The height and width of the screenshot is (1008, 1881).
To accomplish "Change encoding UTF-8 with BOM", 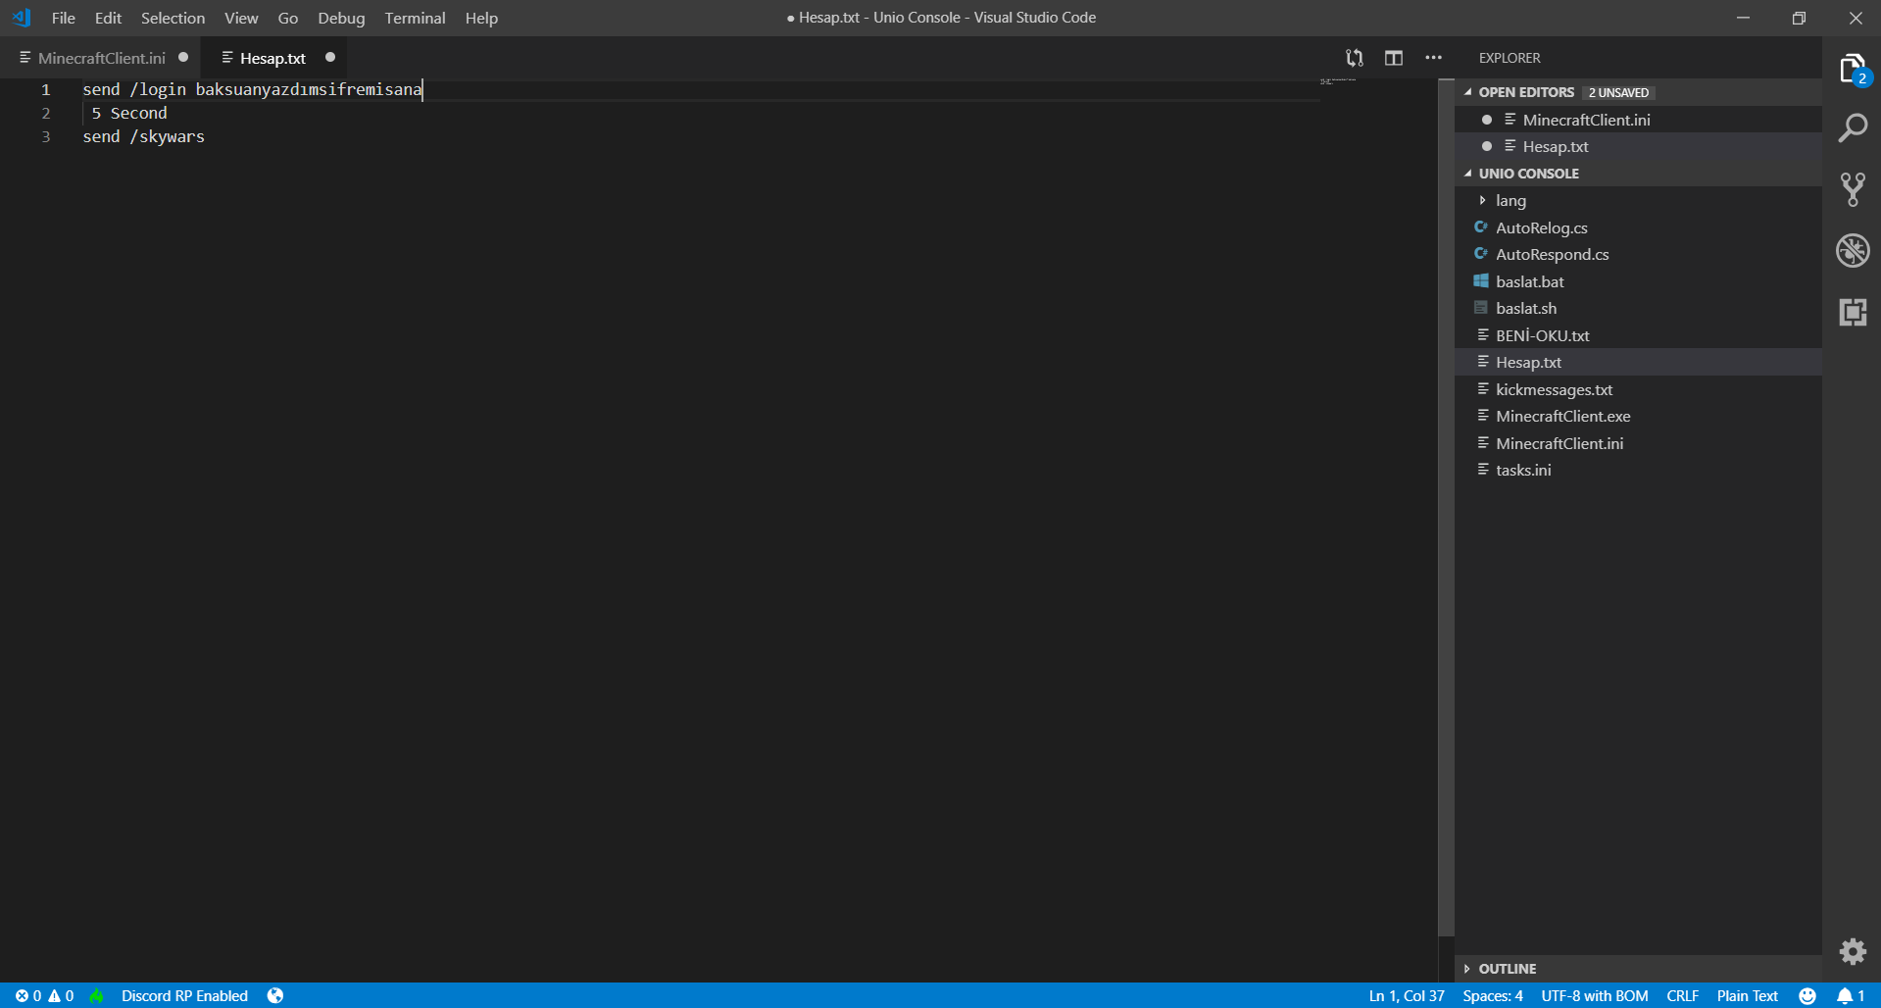I will pyautogui.click(x=1594, y=995).
